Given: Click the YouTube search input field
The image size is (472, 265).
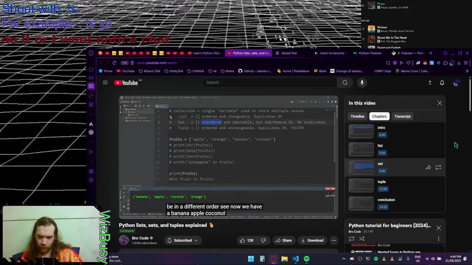Looking at the screenshot, I should (269, 82).
